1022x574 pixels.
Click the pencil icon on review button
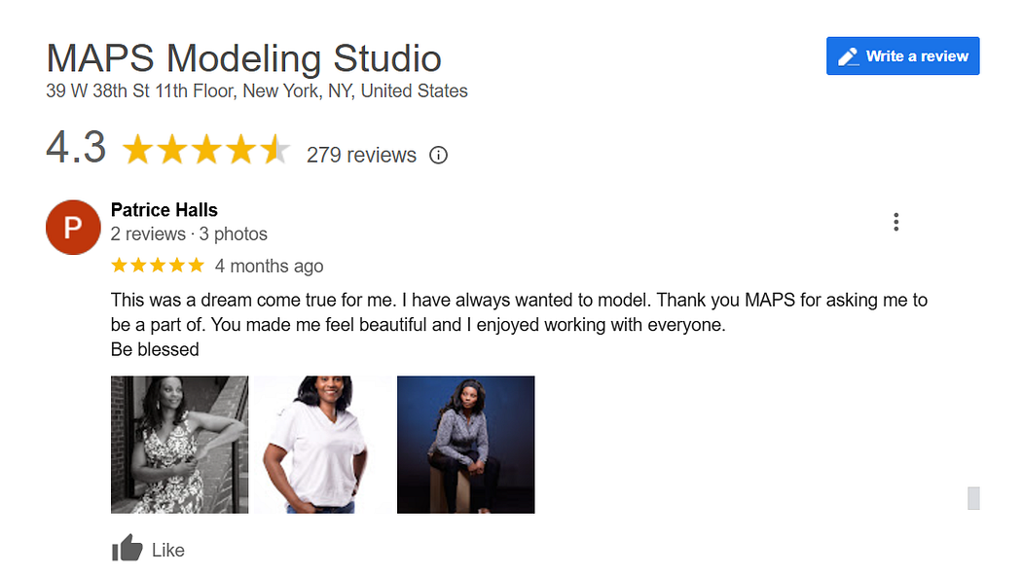coord(848,56)
